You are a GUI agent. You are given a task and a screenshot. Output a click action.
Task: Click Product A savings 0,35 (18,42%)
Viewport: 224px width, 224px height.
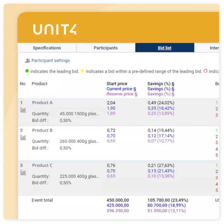161,108
